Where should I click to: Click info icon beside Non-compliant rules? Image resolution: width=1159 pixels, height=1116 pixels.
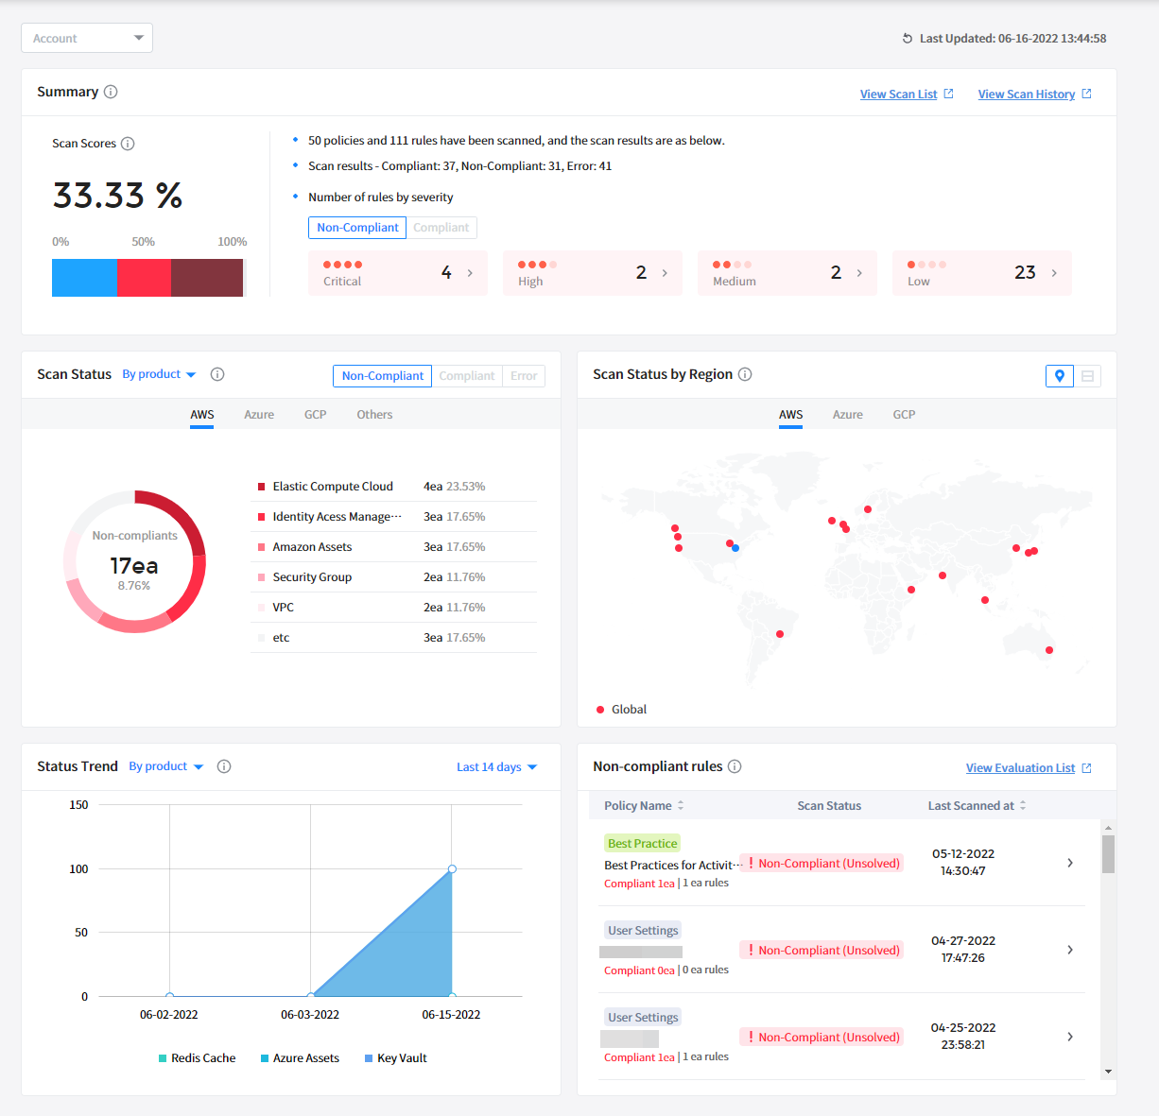pyautogui.click(x=735, y=766)
